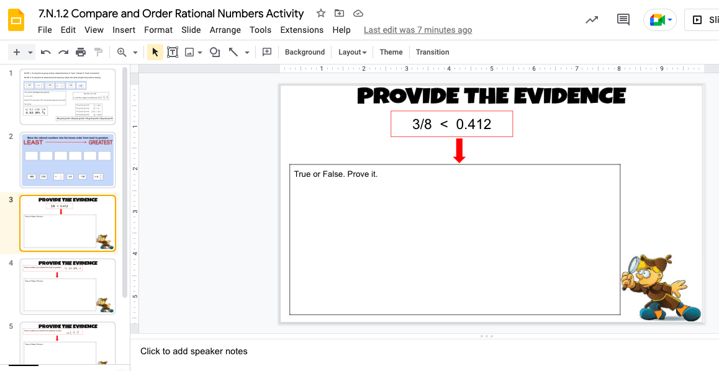The height and width of the screenshot is (371, 719).
Task: Select the Shape tool
Action: pyautogui.click(x=214, y=52)
